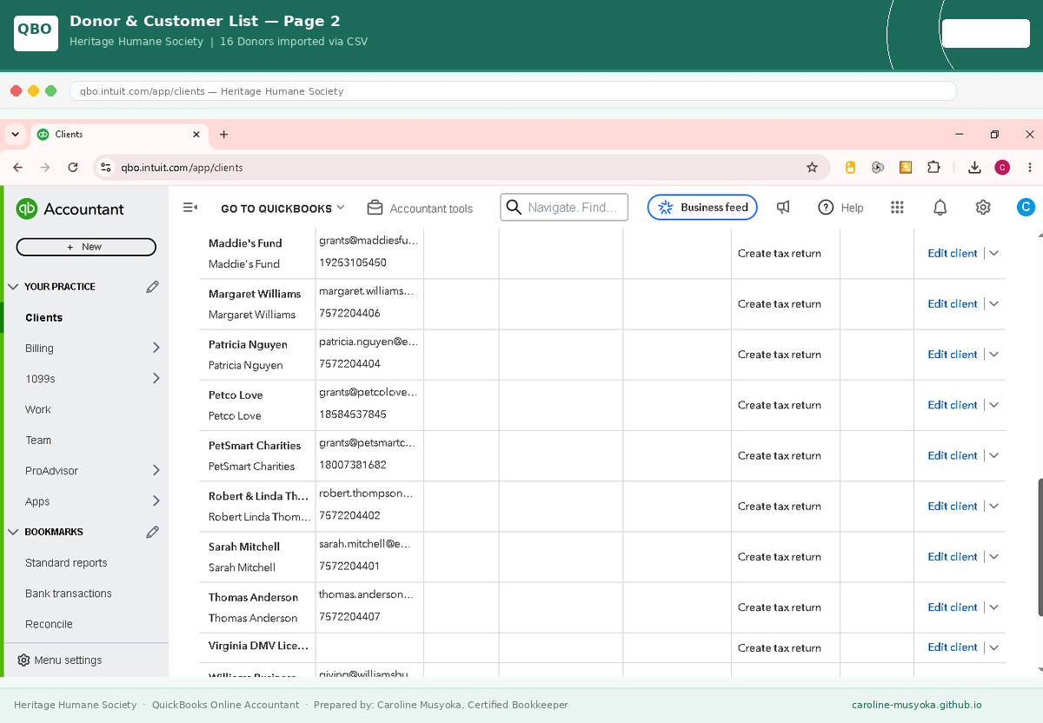Open notifications bell icon
The image size is (1043, 723).
(x=940, y=208)
